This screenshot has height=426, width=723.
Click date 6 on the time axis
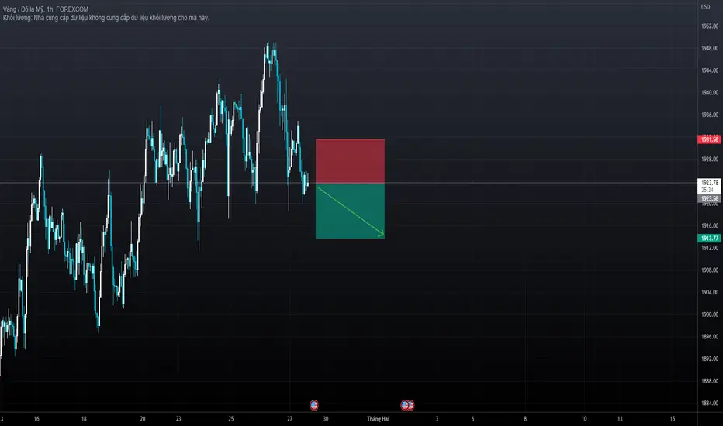point(472,418)
